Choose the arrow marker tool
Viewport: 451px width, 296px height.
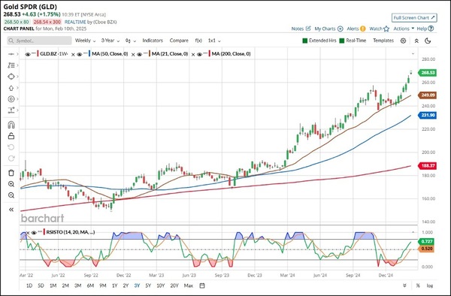click(11, 88)
